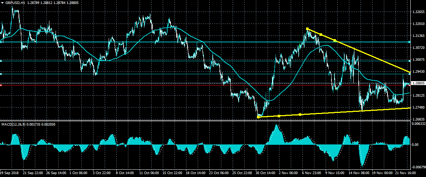The image size is (426, 177).
Task: Click the right handle of the topmost cyan horizontal line
Action: click(x=409, y=42)
